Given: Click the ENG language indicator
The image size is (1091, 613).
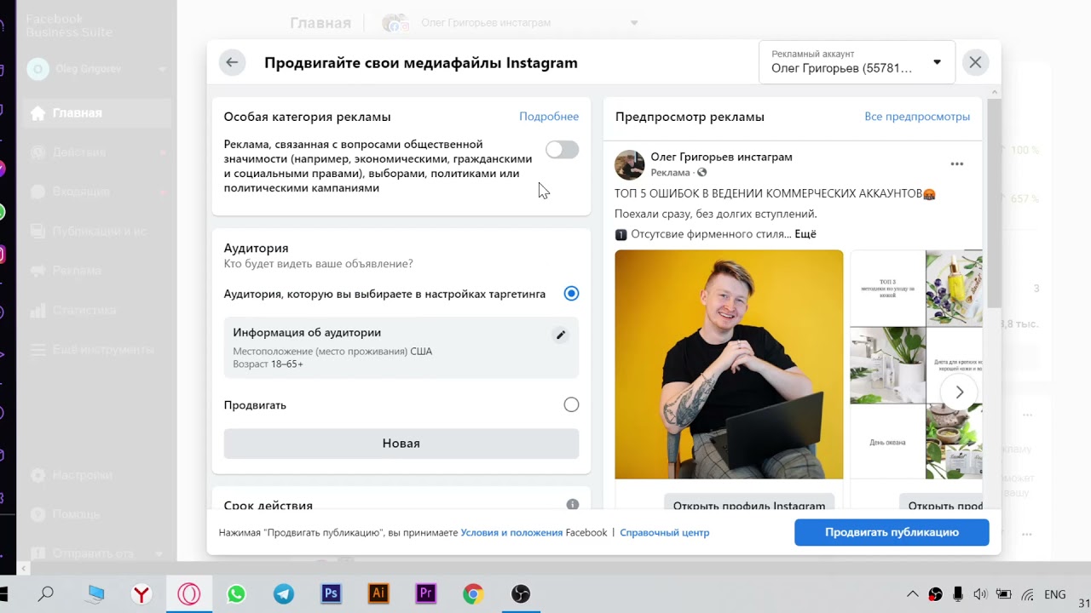Looking at the screenshot, I should pos(1055,594).
